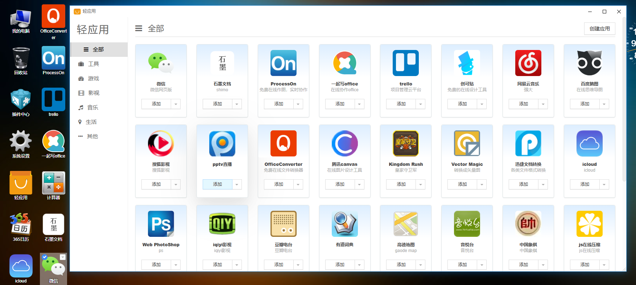Add pptv直播 using its 添加 button

click(x=218, y=184)
